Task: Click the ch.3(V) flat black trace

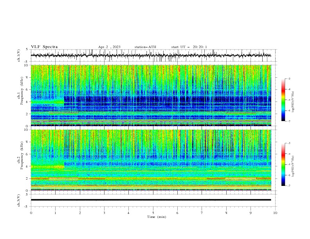Action: (151, 200)
